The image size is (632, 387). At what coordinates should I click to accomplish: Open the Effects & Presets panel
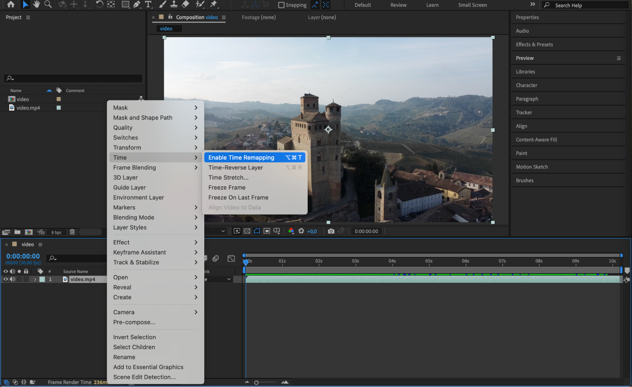pyautogui.click(x=534, y=45)
